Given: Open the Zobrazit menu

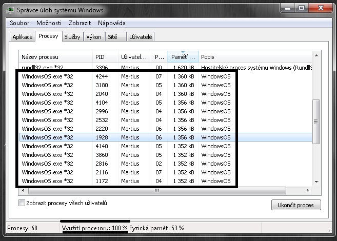Looking at the screenshot, I should click(80, 23).
